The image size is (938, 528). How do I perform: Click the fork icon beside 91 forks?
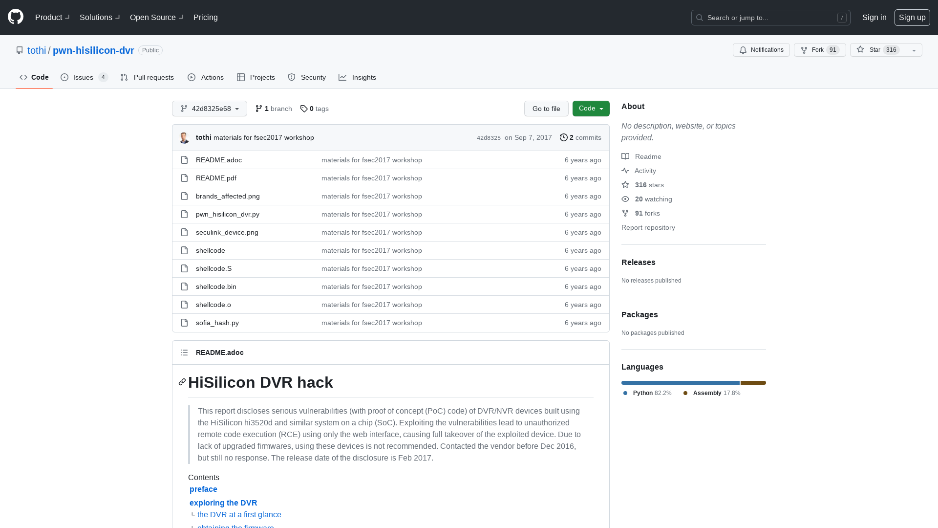[x=625, y=213]
